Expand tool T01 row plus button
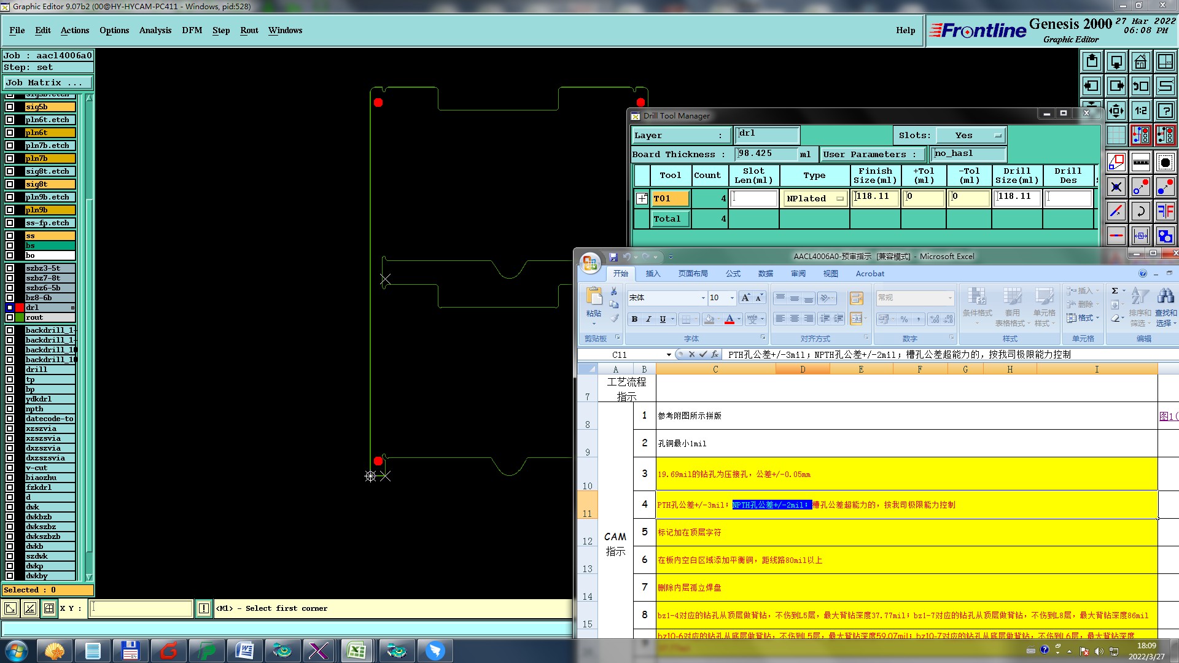Viewport: 1179px width, 663px height. [642, 198]
